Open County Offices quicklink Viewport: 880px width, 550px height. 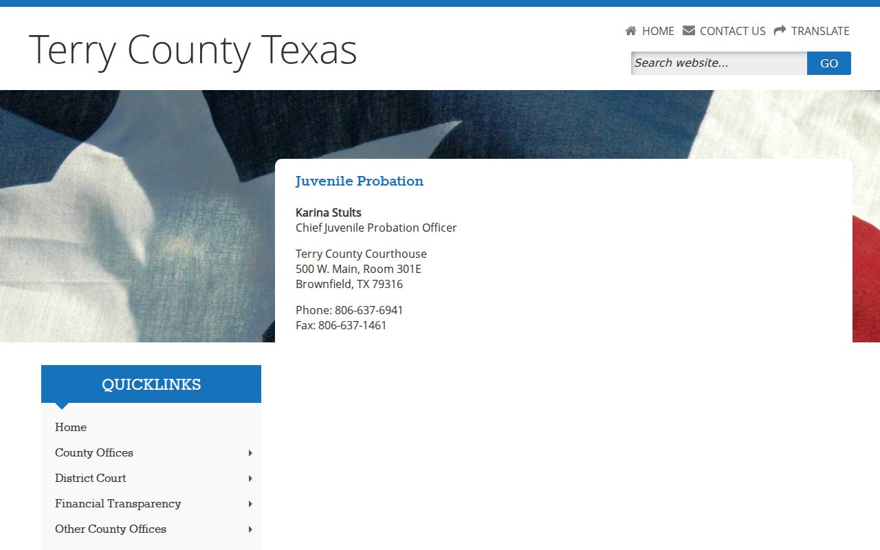pos(94,453)
